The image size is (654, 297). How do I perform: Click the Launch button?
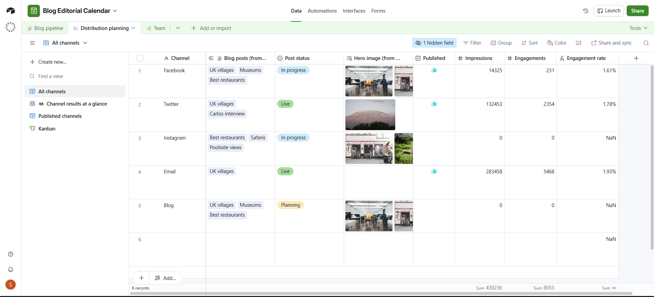[609, 11]
